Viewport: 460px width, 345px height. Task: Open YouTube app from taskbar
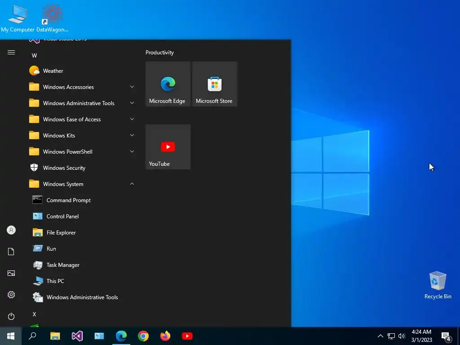coord(187,336)
